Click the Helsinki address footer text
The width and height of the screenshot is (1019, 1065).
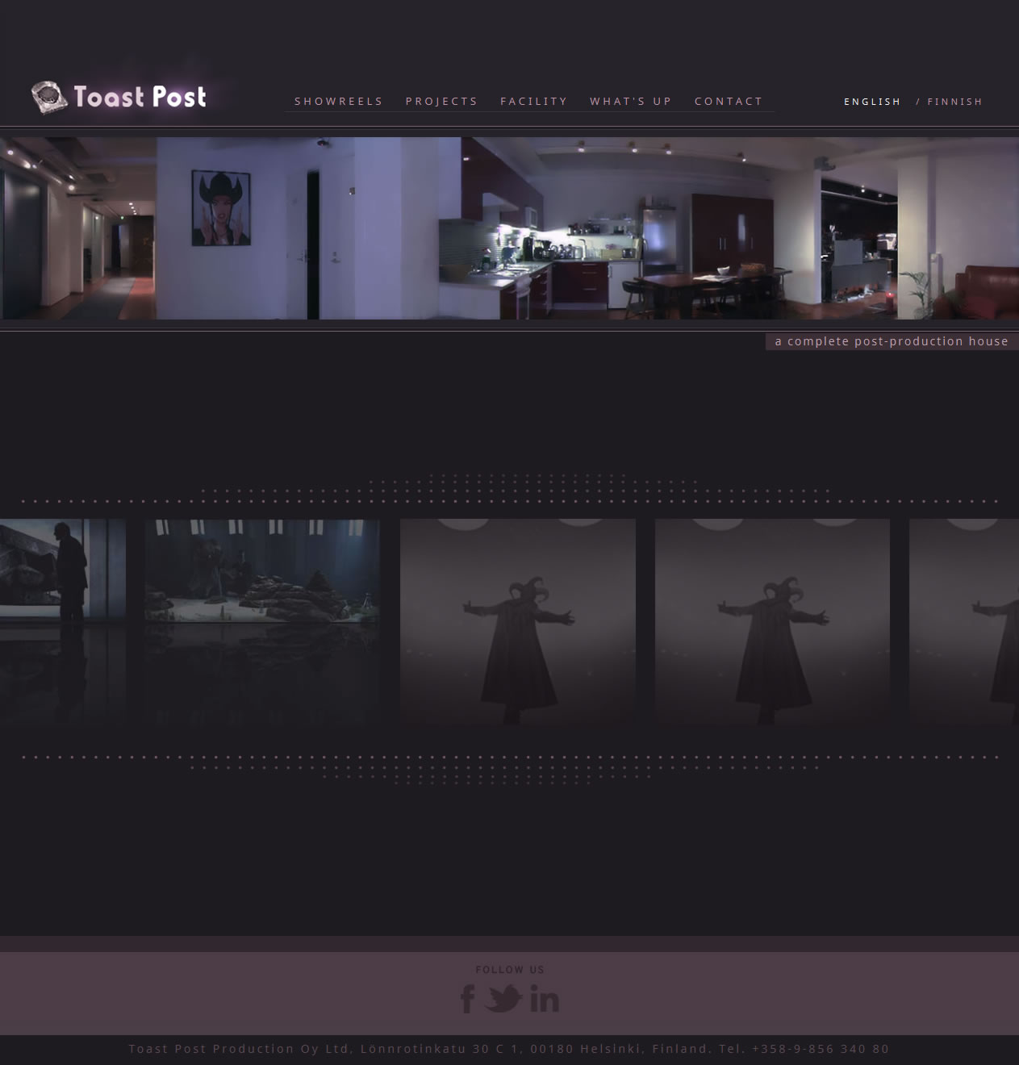click(508, 1049)
